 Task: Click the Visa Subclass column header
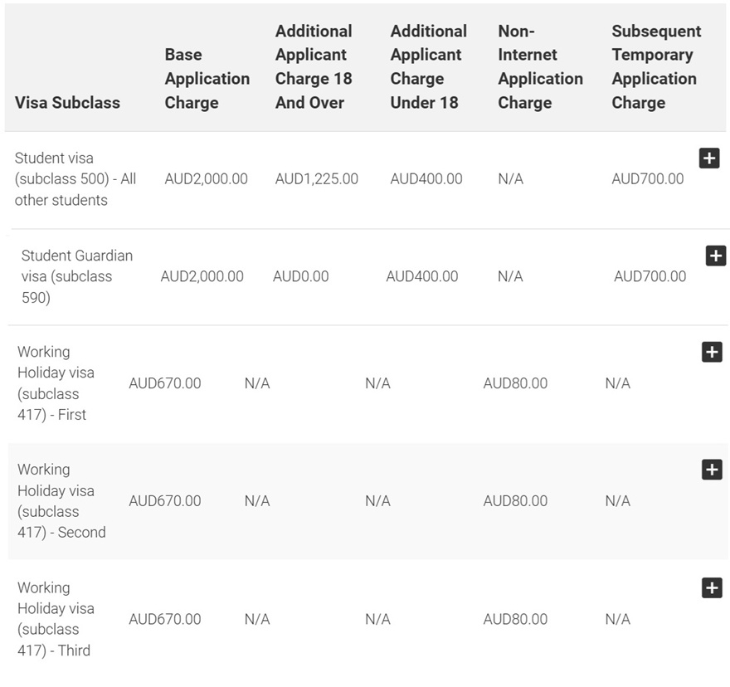pyautogui.click(x=67, y=102)
